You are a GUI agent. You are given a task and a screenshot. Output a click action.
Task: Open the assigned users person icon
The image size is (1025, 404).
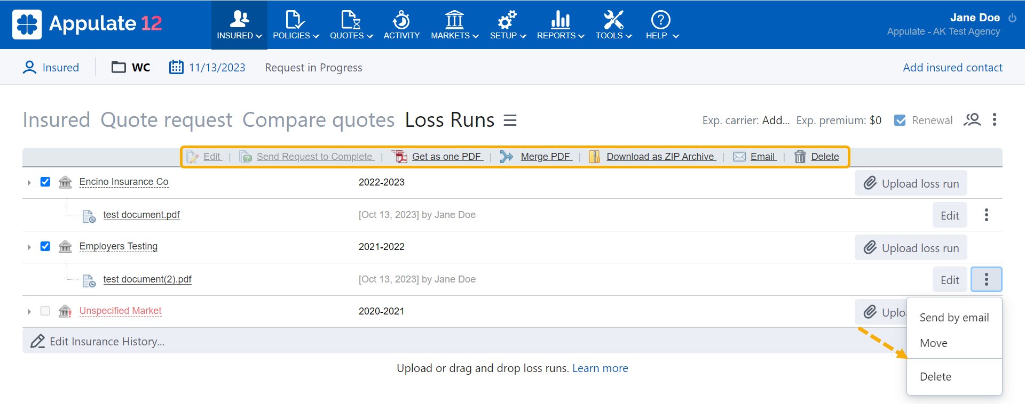coord(972,120)
